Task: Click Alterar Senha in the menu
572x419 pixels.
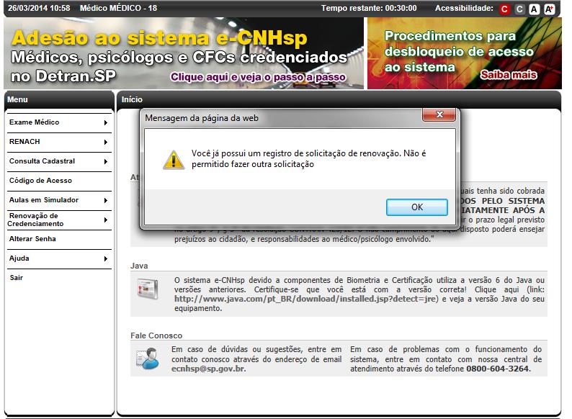Action: point(59,239)
